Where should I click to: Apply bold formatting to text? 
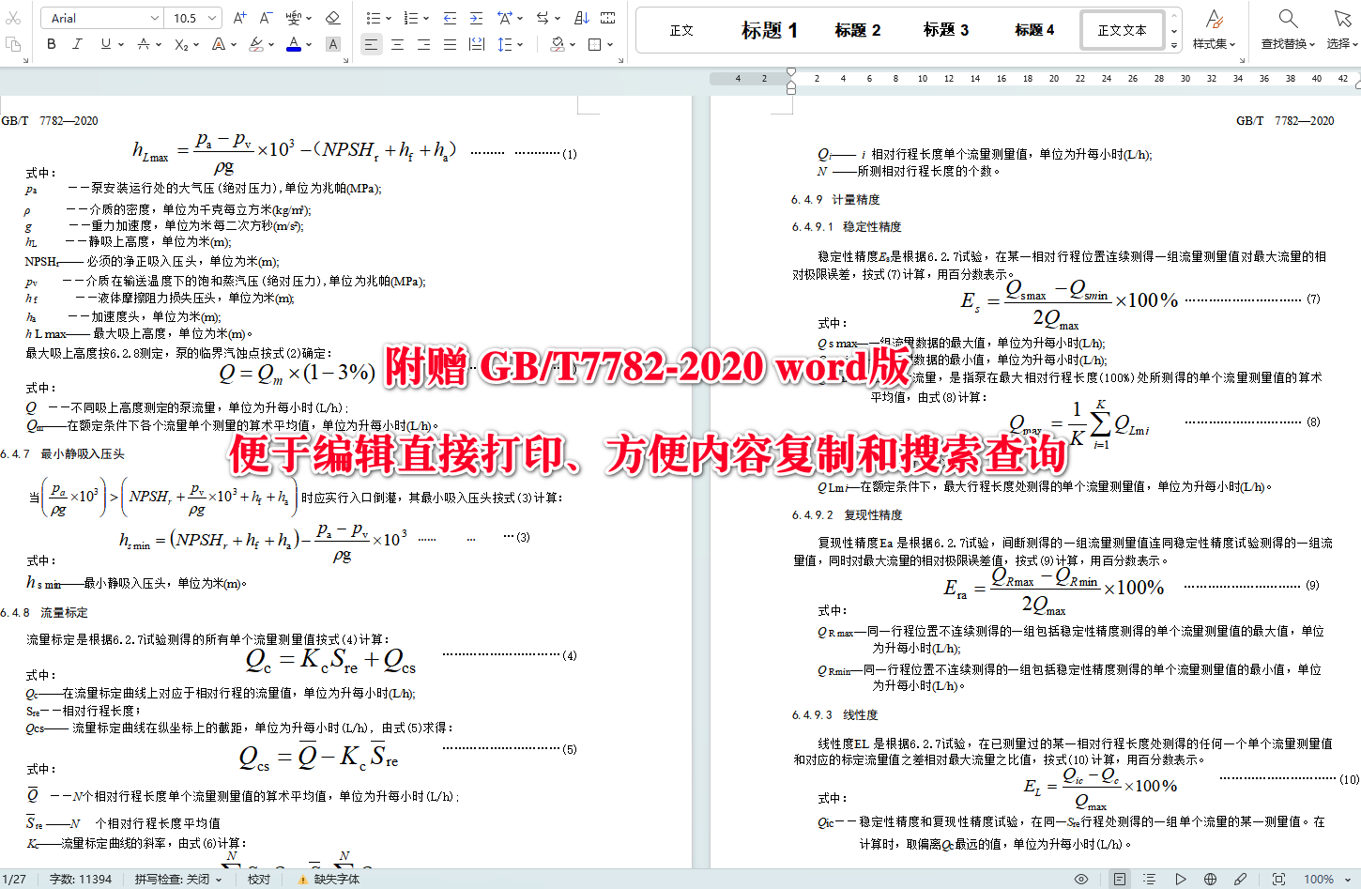coord(52,43)
